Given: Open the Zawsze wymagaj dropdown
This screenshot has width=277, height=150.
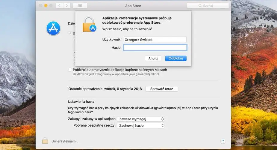Looking at the screenshot, I should click(141, 119).
